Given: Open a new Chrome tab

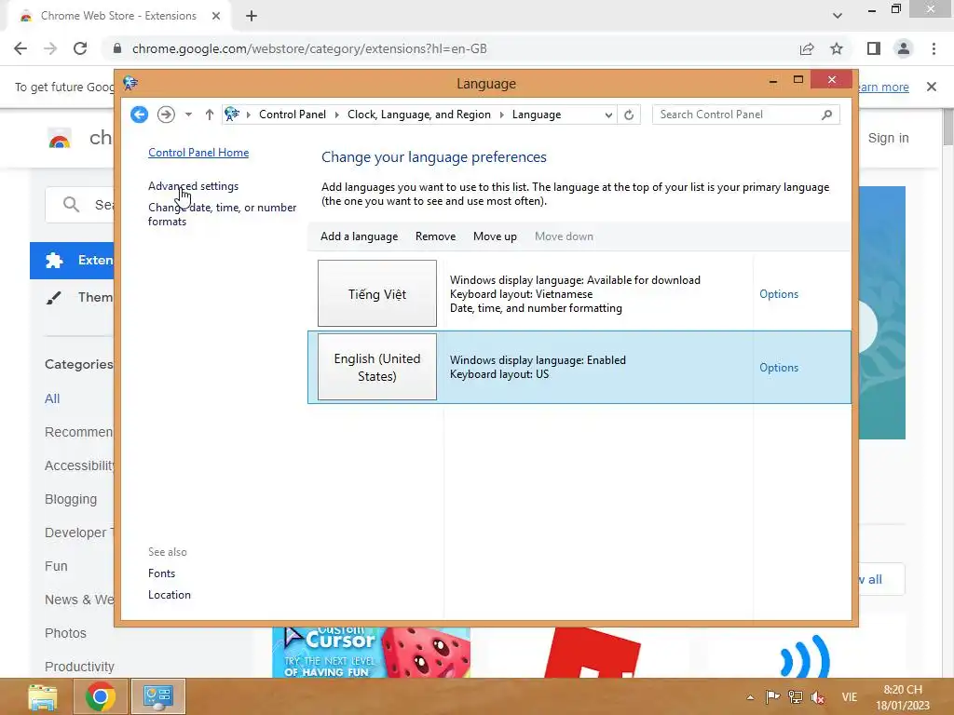Looking at the screenshot, I should (x=252, y=16).
